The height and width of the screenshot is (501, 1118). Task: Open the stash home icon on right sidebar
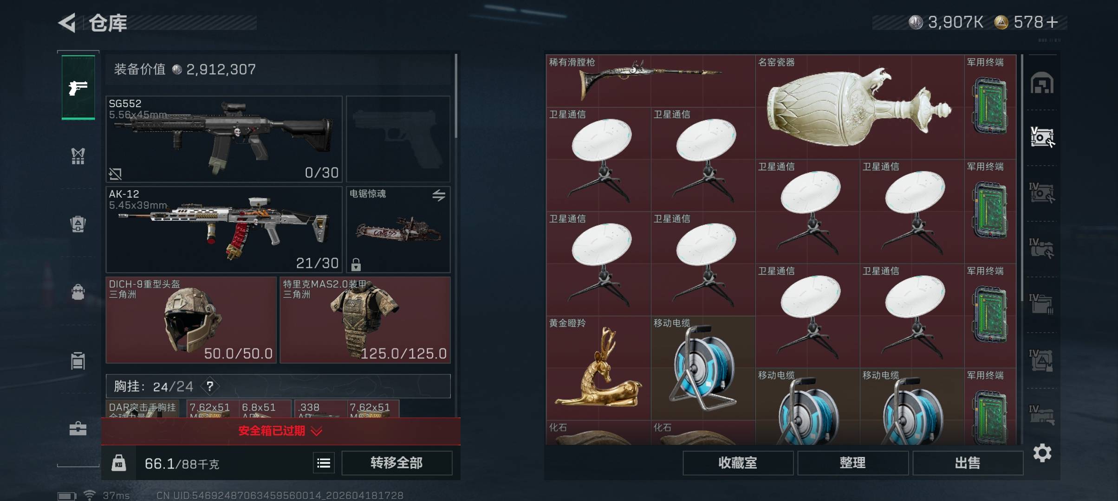[x=1042, y=83]
